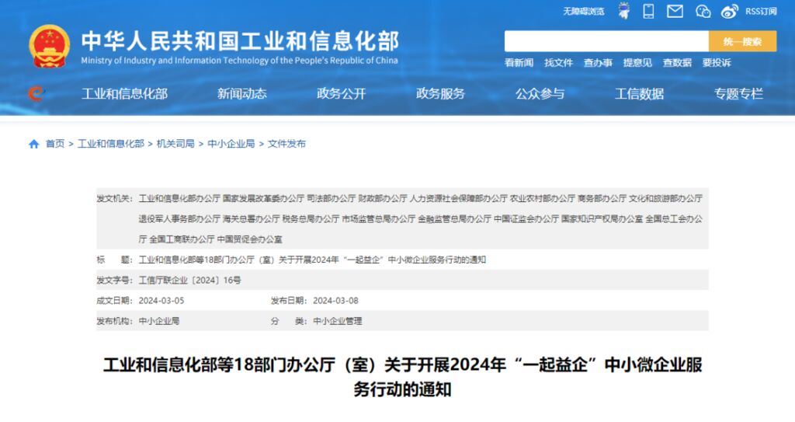Click the English ministry name subtitle
The height and width of the screenshot is (422, 795).
pyautogui.click(x=239, y=61)
